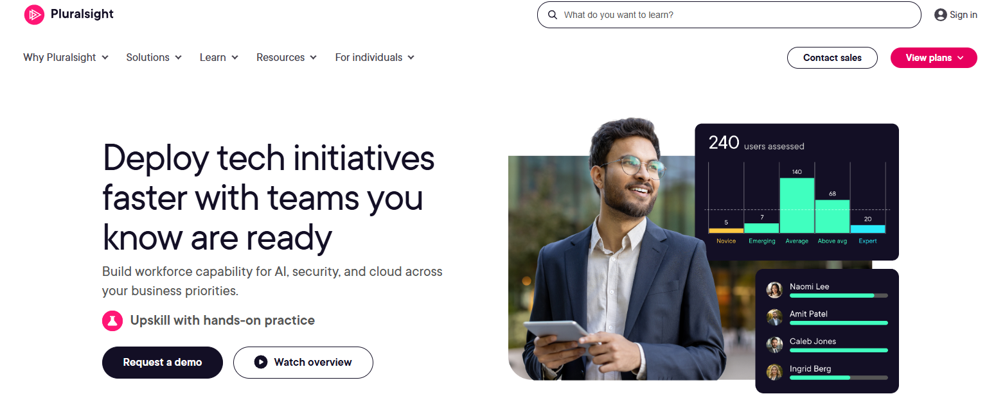
Task: Click the blue Expert bar labeled 20
Action: point(867,229)
